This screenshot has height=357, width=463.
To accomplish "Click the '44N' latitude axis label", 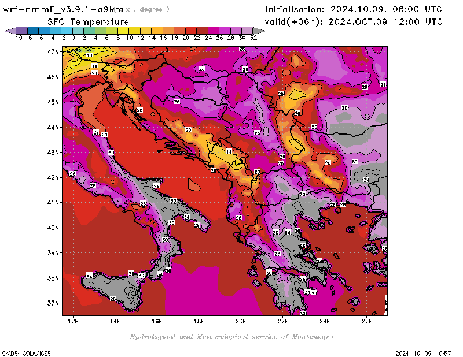I will 53,127.
